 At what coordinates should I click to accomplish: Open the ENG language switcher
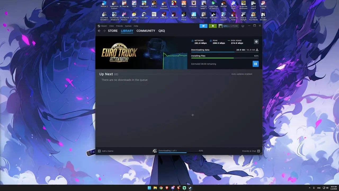(319, 188)
